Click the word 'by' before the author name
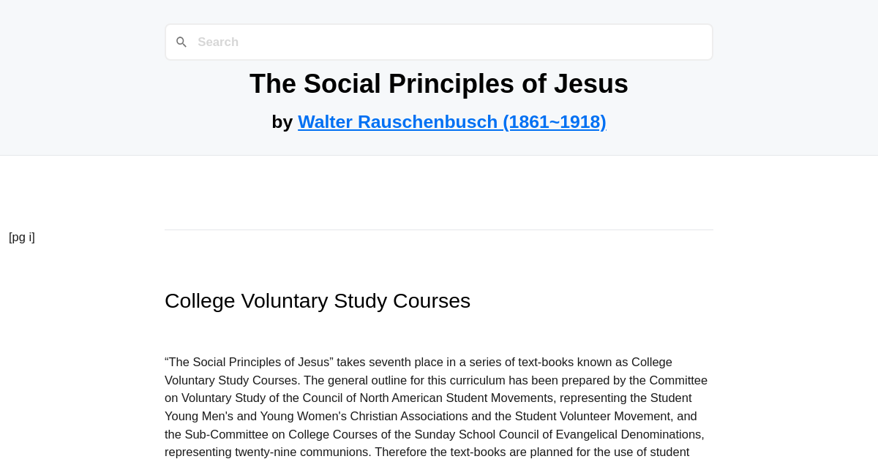The height and width of the screenshot is (459, 878). tap(282, 121)
